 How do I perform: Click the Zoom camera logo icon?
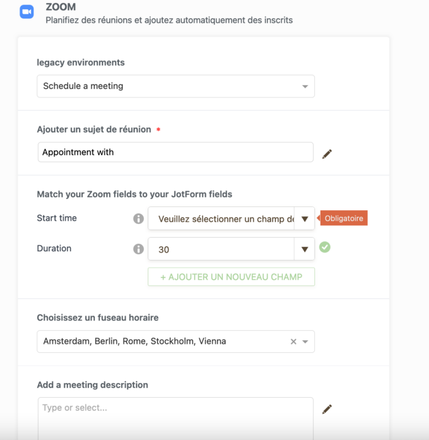pos(26,12)
